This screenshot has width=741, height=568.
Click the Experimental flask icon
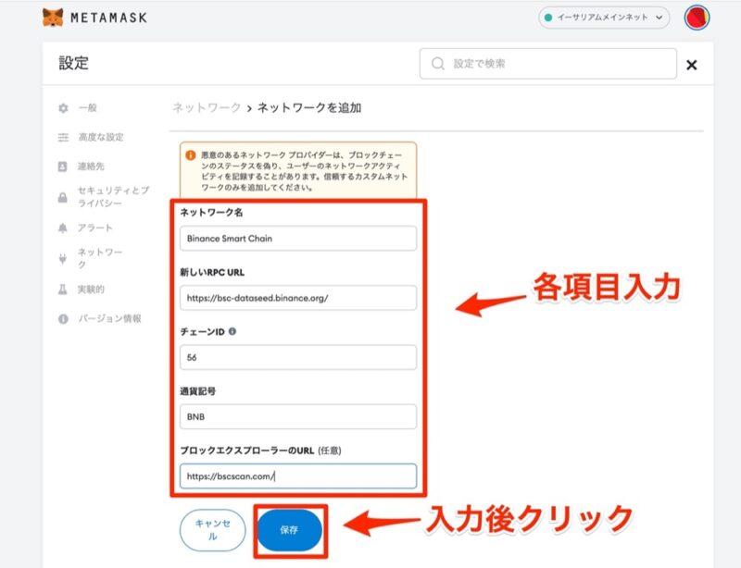tap(62, 290)
